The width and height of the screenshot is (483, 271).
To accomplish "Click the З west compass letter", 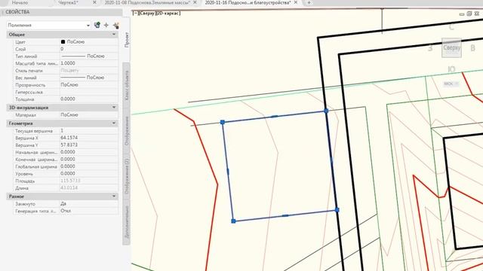I will [x=430, y=48].
